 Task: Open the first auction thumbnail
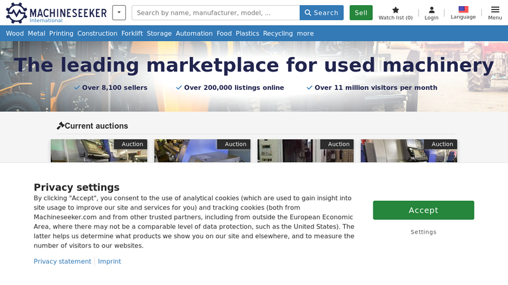tap(99, 151)
